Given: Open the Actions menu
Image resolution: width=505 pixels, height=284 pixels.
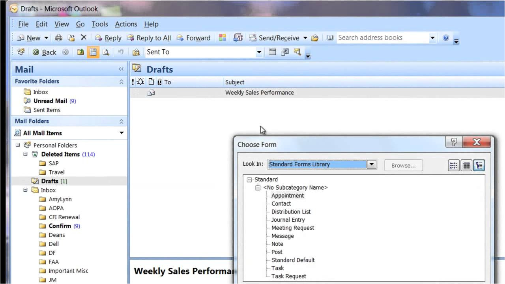Looking at the screenshot, I should pyautogui.click(x=126, y=24).
